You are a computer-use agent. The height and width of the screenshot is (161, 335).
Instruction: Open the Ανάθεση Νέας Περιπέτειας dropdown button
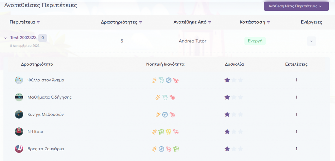[296, 6]
